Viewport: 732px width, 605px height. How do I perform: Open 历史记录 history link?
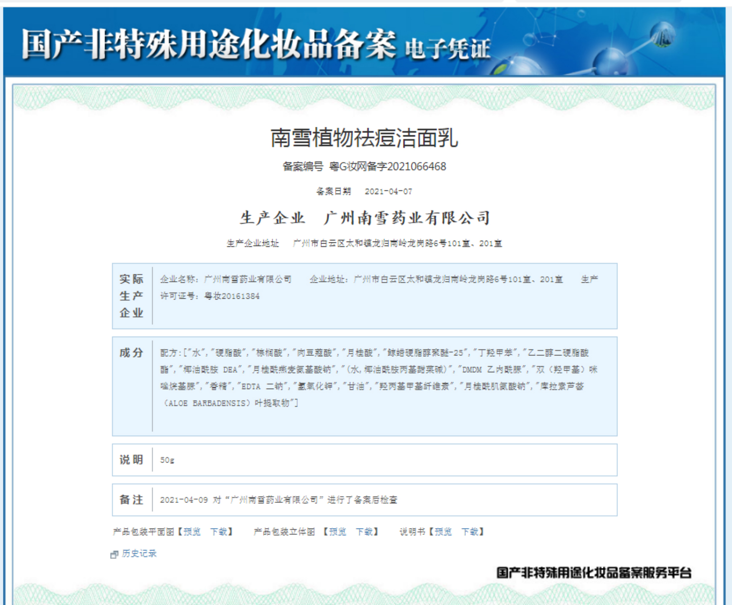coord(139,554)
